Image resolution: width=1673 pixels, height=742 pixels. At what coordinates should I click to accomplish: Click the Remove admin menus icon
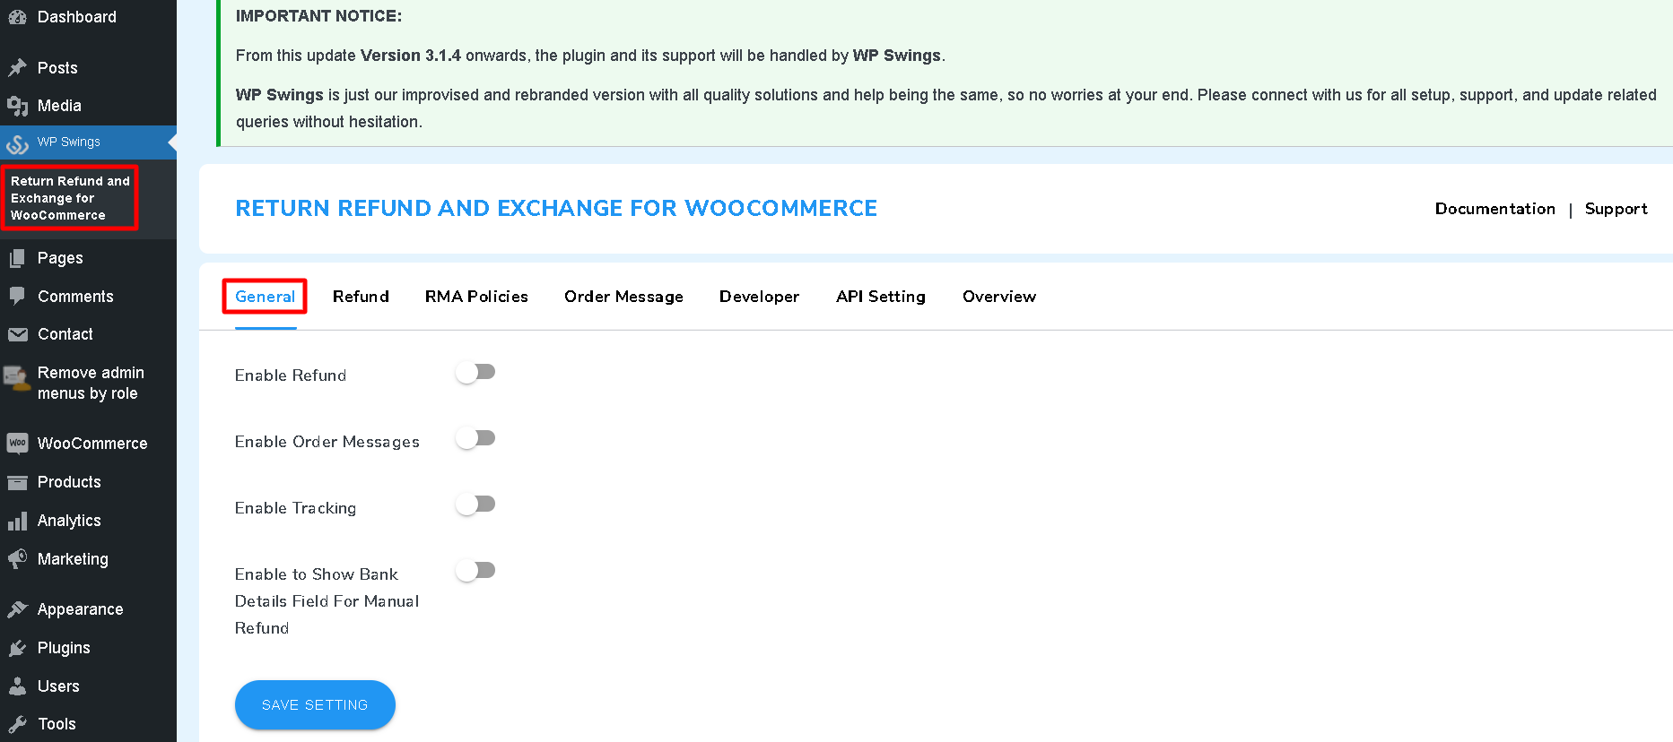(x=17, y=378)
